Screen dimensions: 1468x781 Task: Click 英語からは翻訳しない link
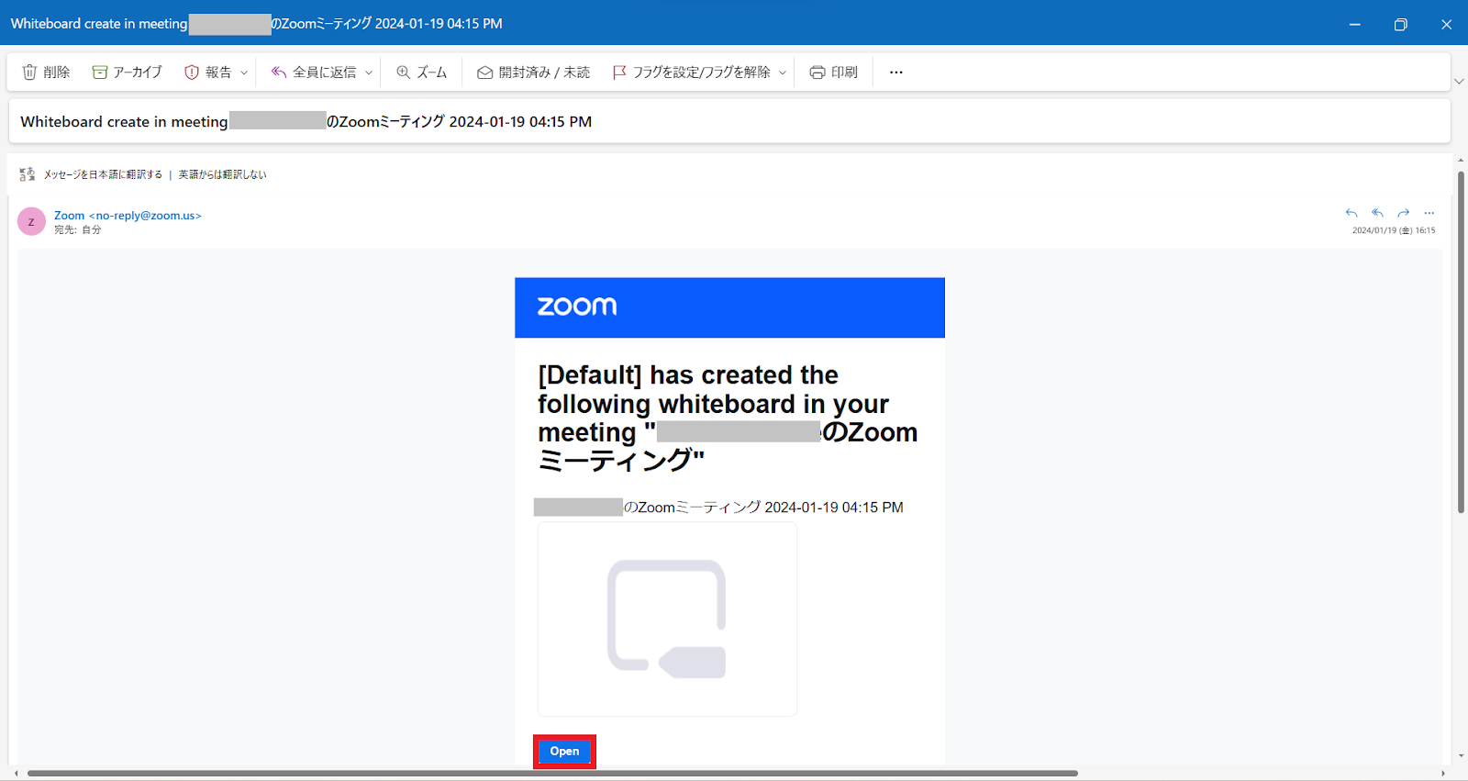point(222,174)
